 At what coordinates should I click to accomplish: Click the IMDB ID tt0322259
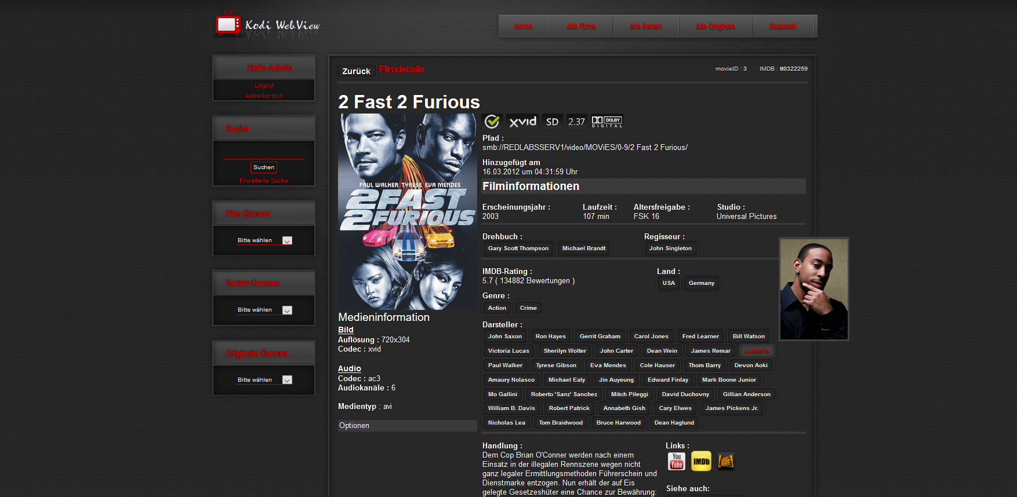794,68
